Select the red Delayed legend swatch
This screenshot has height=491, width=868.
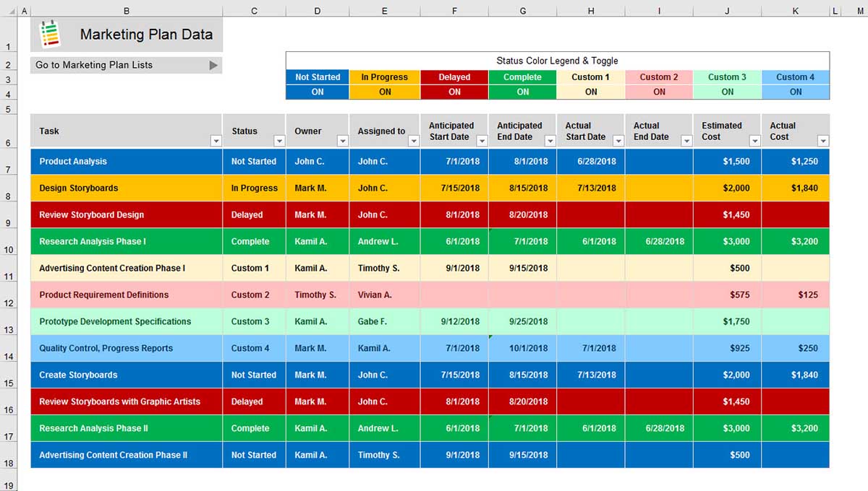[x=454, y=77]
